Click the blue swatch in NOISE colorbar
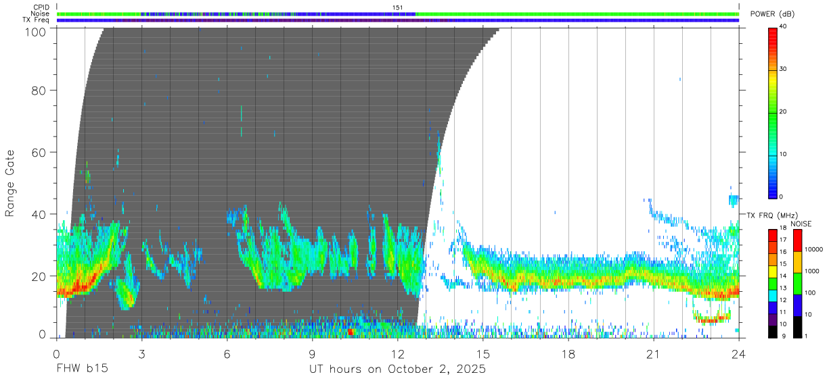Image resolution: width=831 pixels, height=383 pixels. click(797, 305)
